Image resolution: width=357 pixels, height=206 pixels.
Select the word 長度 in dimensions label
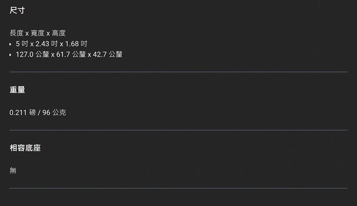click(x=17, y=33)
